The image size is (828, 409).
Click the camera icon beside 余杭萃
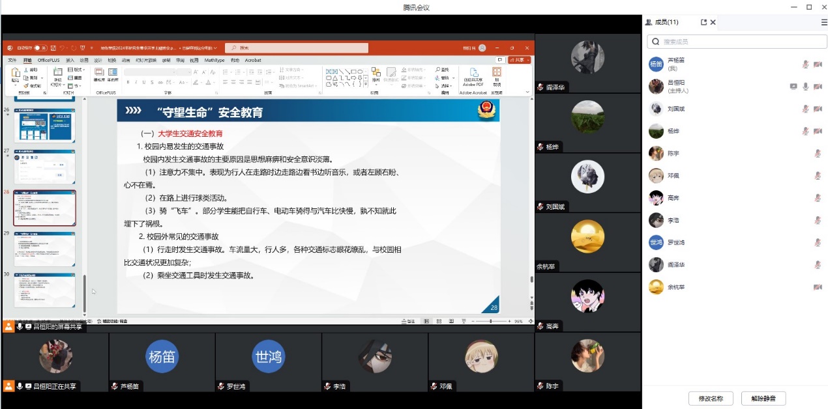(x=818, y=287)
